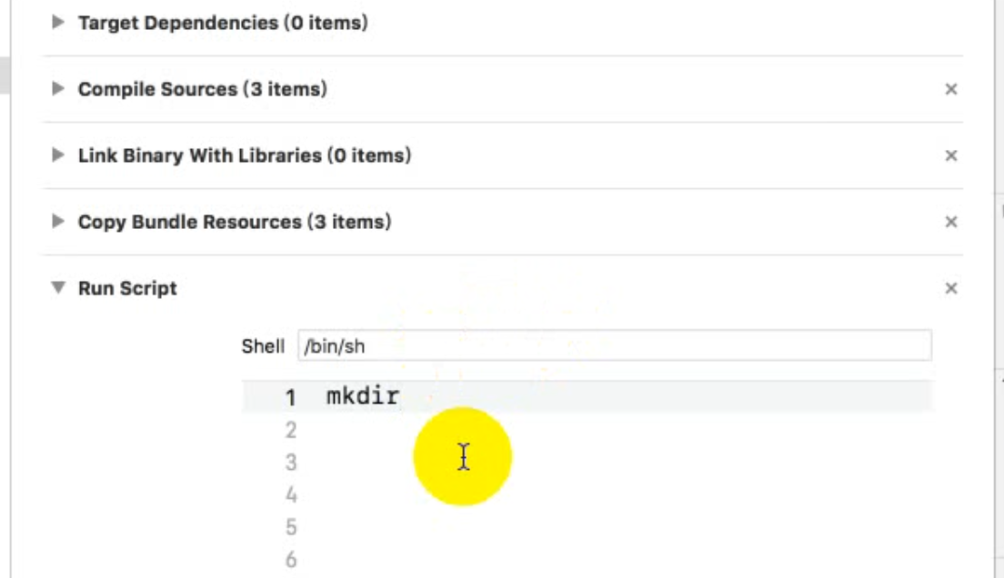Select the Compile Sources phase title
The image size is (1004, 578).
(x=202, y=89)
